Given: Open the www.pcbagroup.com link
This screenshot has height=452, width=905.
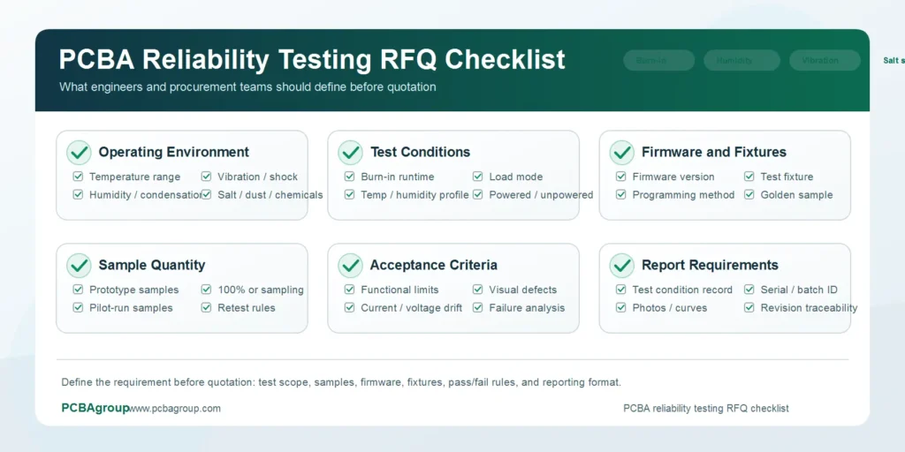Looking at the screenshot, I should pos(175,408).
